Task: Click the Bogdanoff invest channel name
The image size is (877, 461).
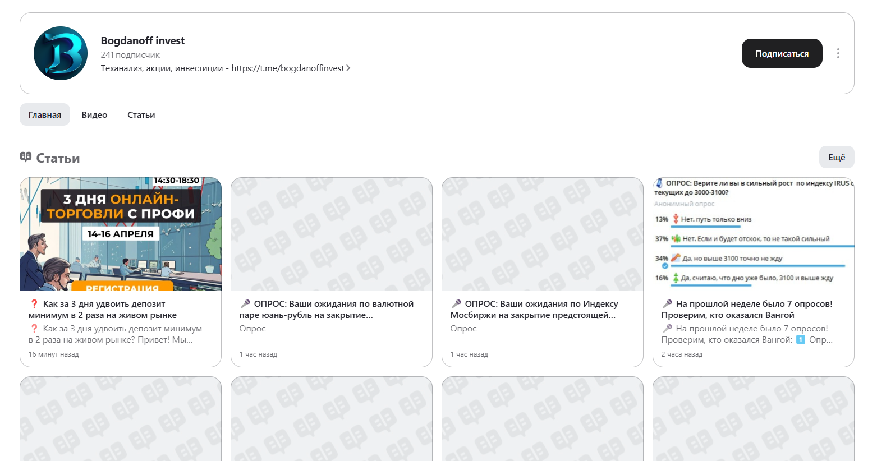Action: 143,40
